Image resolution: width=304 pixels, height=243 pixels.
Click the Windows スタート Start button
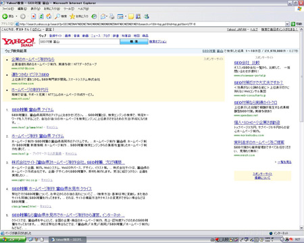(x=12, y=240)
